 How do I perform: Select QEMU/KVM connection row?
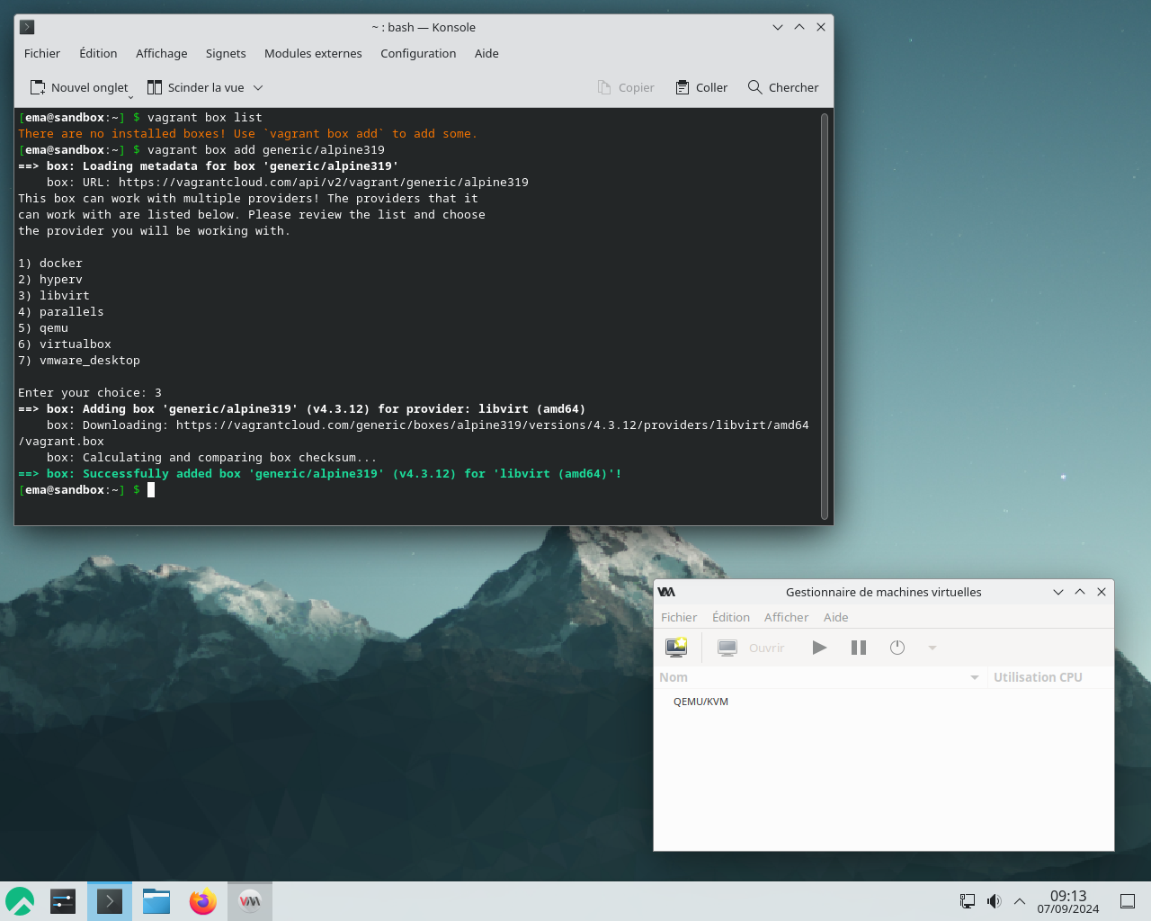pos(883,702)
